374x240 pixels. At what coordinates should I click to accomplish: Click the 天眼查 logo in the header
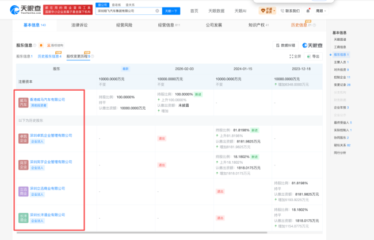(25, 10)
